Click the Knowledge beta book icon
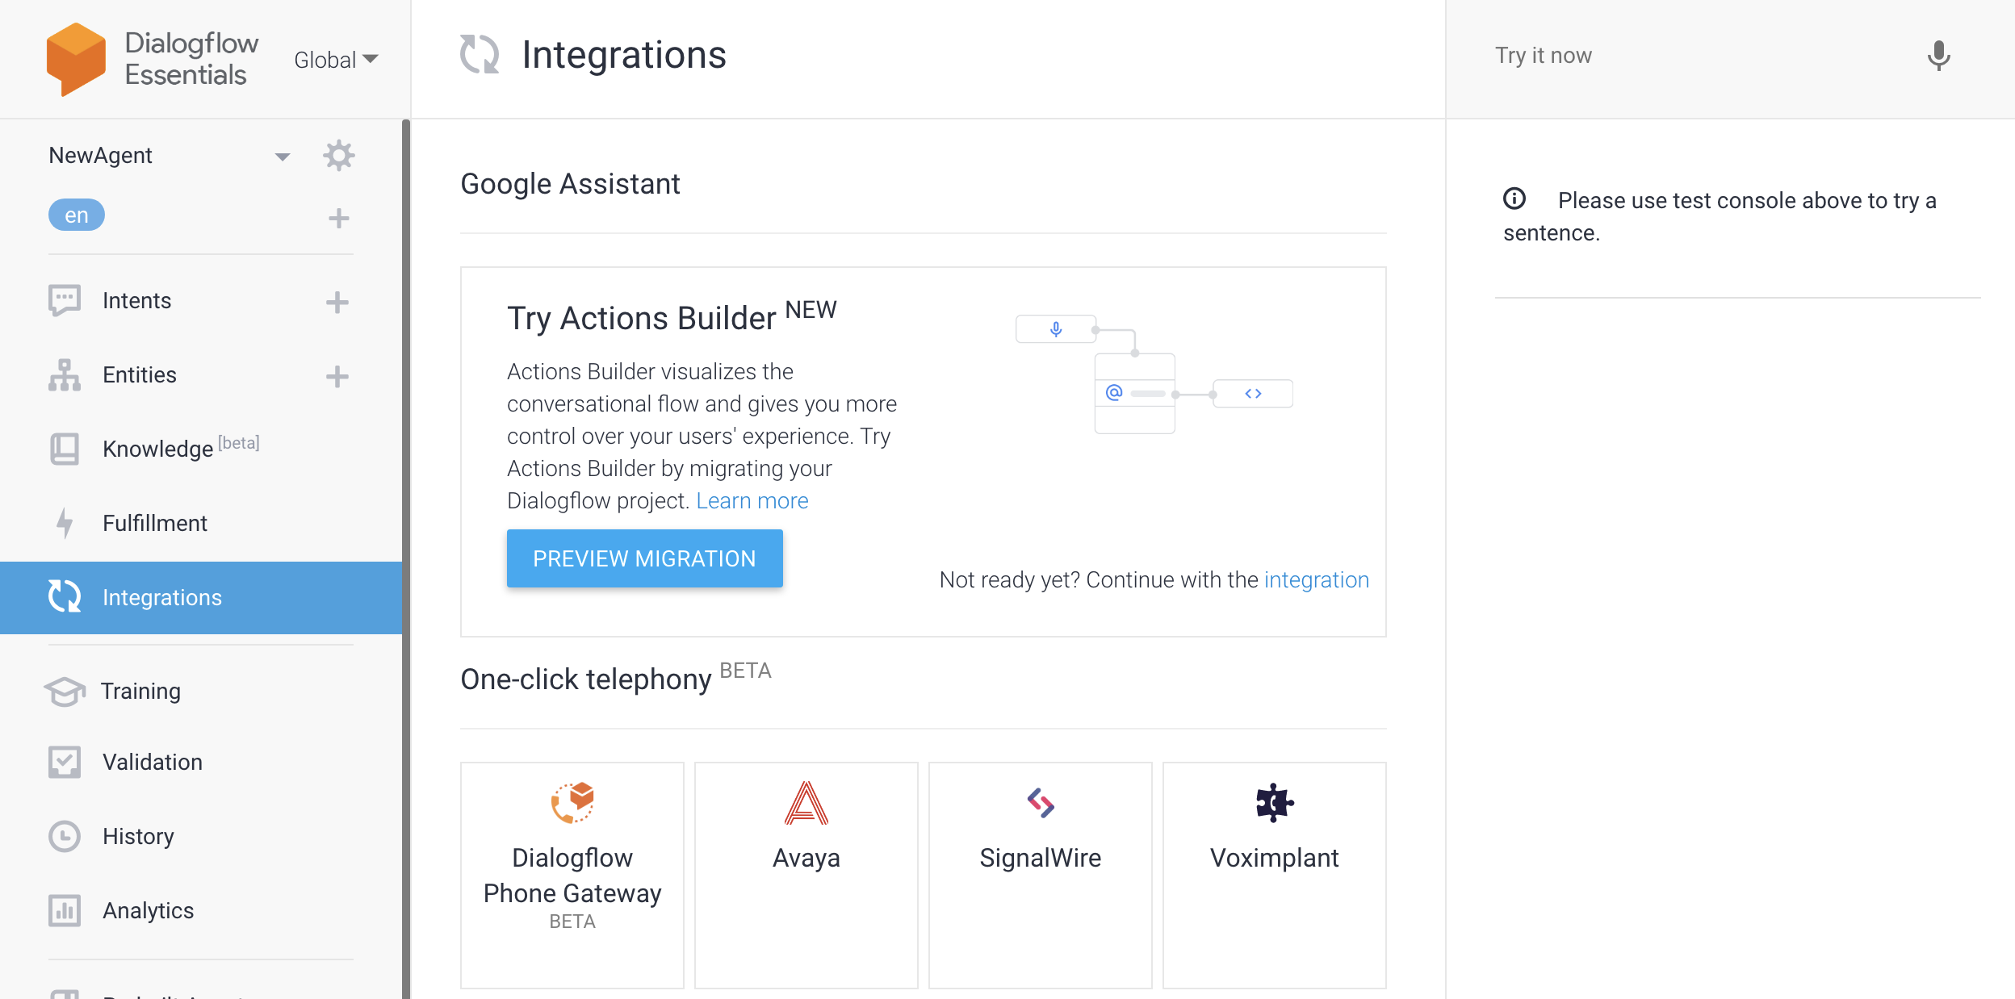This screenshot has width=2015, height=999. click(65, 449)
